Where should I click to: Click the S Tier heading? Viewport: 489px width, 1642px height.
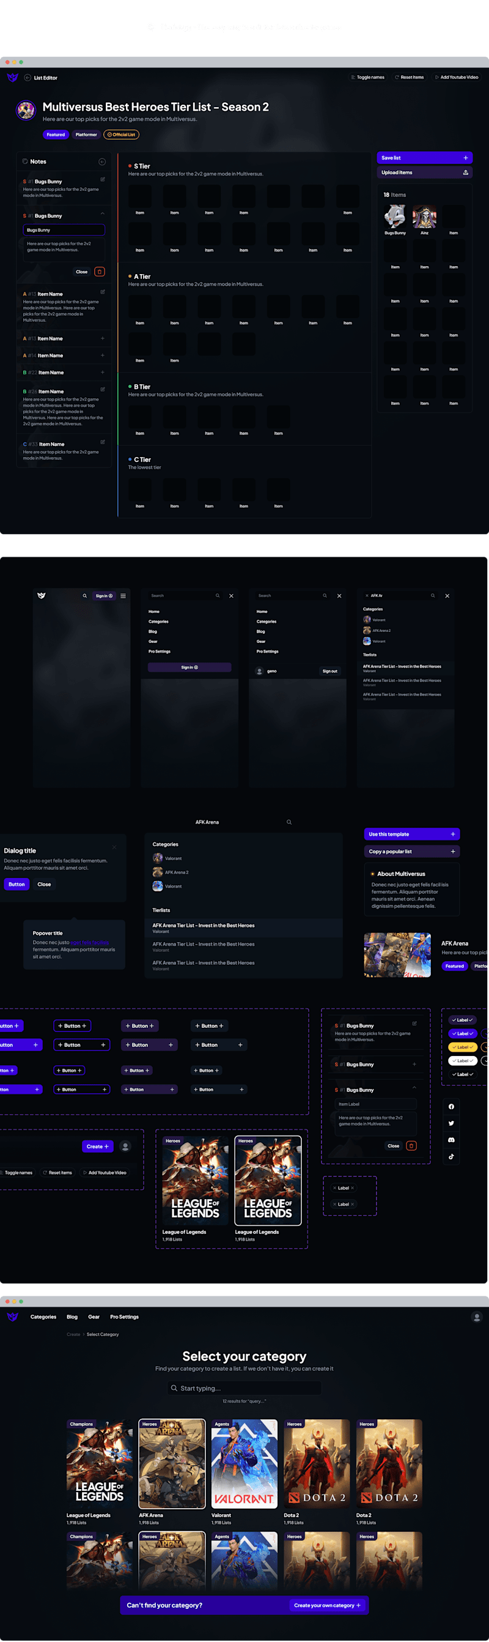click(x=142, y=166)
